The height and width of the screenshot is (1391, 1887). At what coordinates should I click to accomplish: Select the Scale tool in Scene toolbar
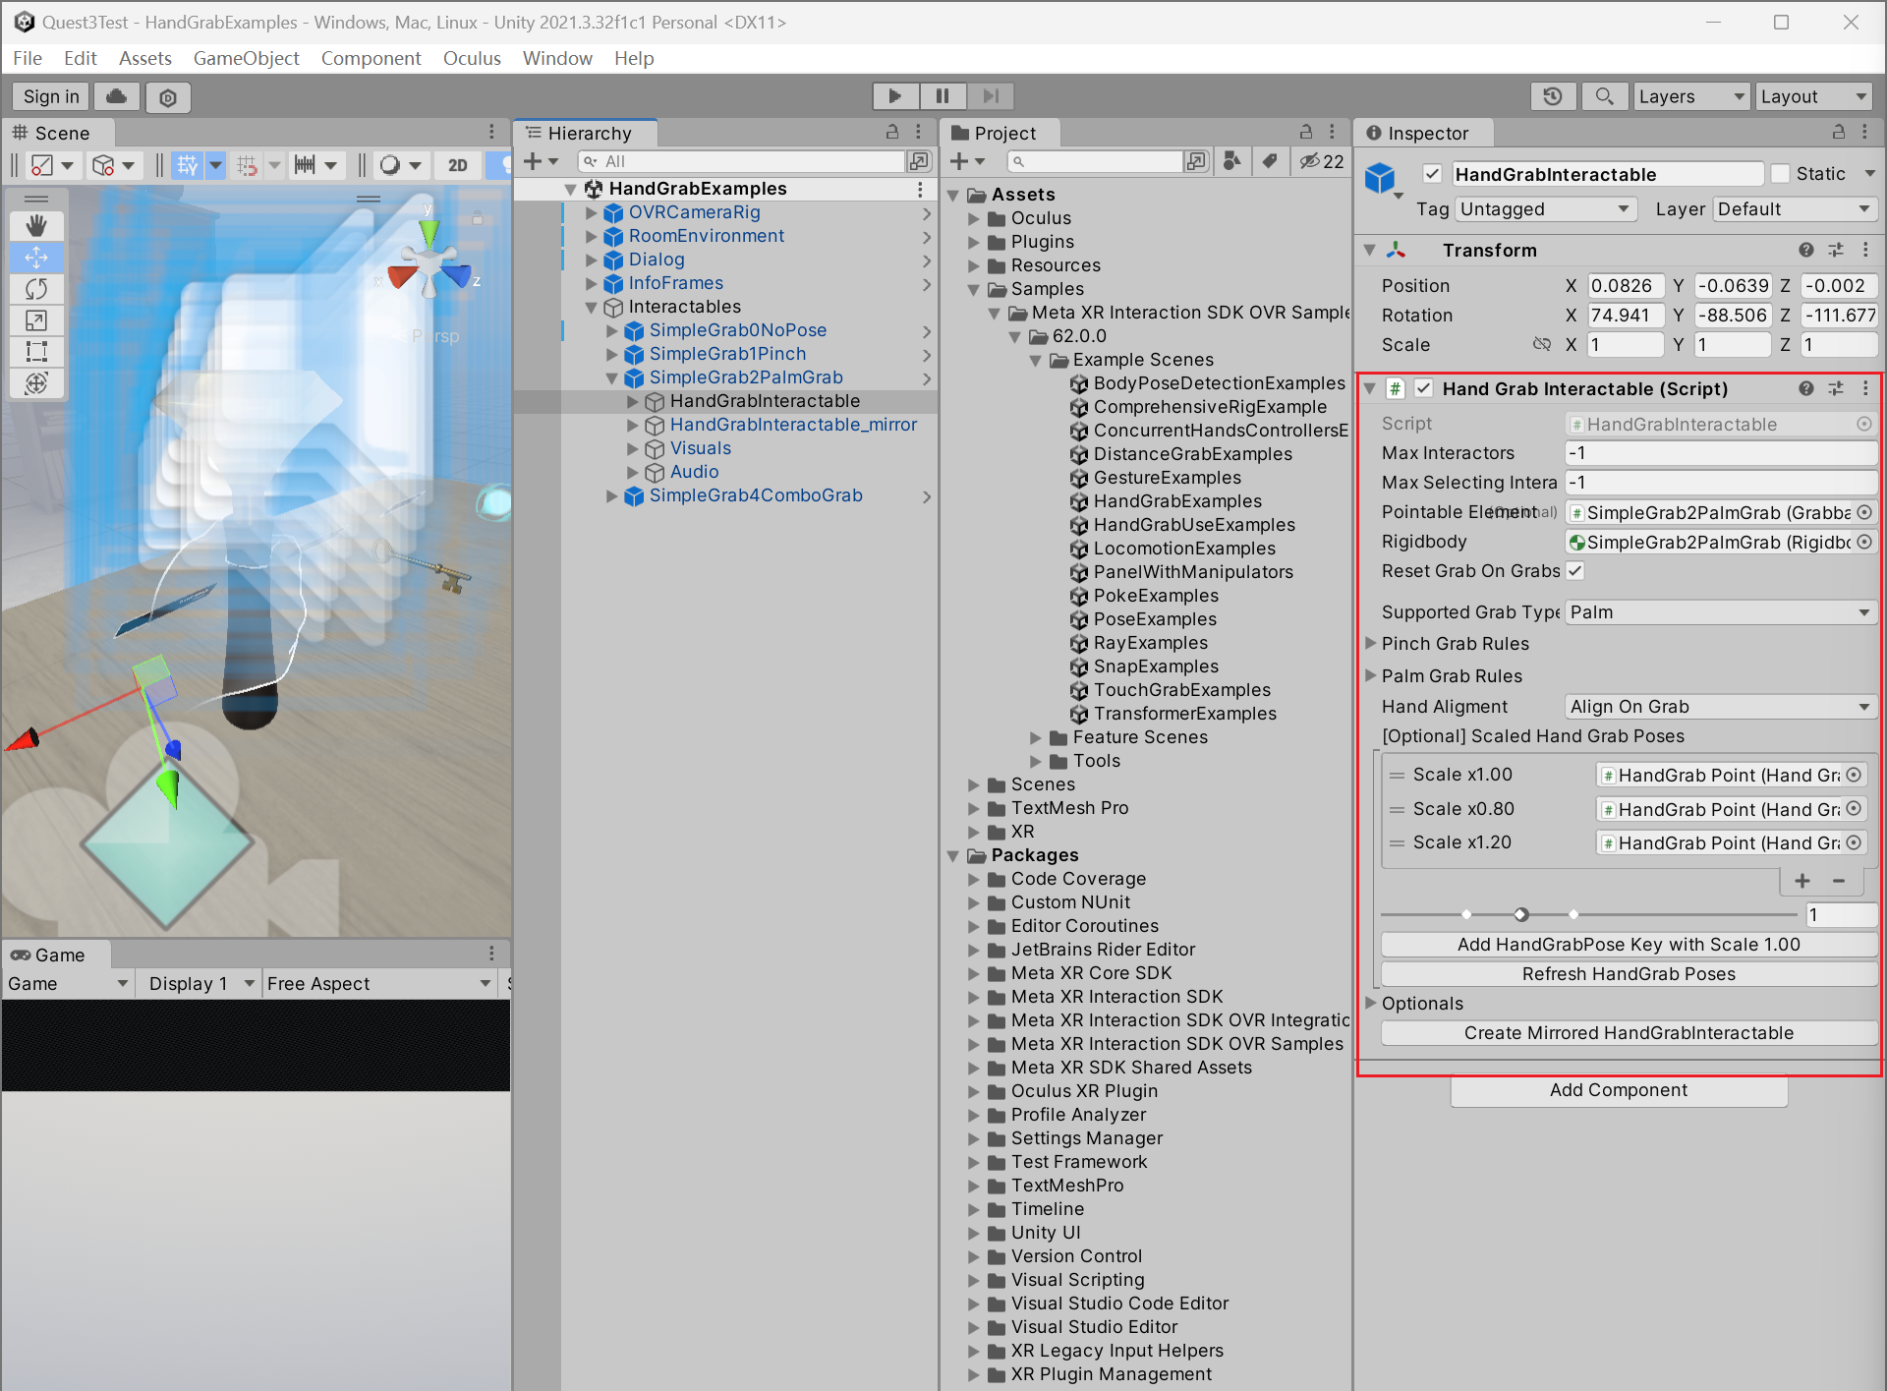point(36,320)
